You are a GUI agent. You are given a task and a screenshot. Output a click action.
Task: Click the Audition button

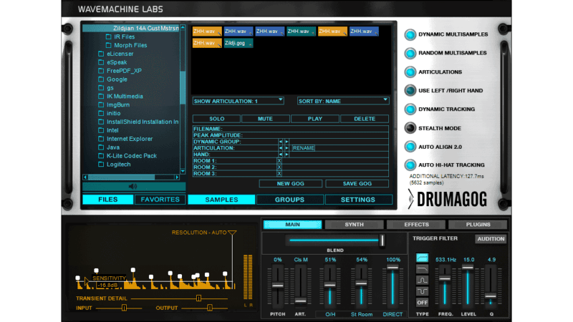point(490,239)
